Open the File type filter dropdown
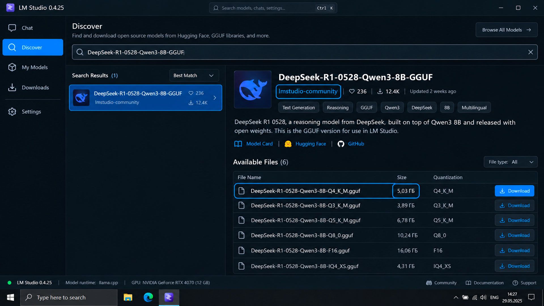544x306 pixels. point(511,162)
